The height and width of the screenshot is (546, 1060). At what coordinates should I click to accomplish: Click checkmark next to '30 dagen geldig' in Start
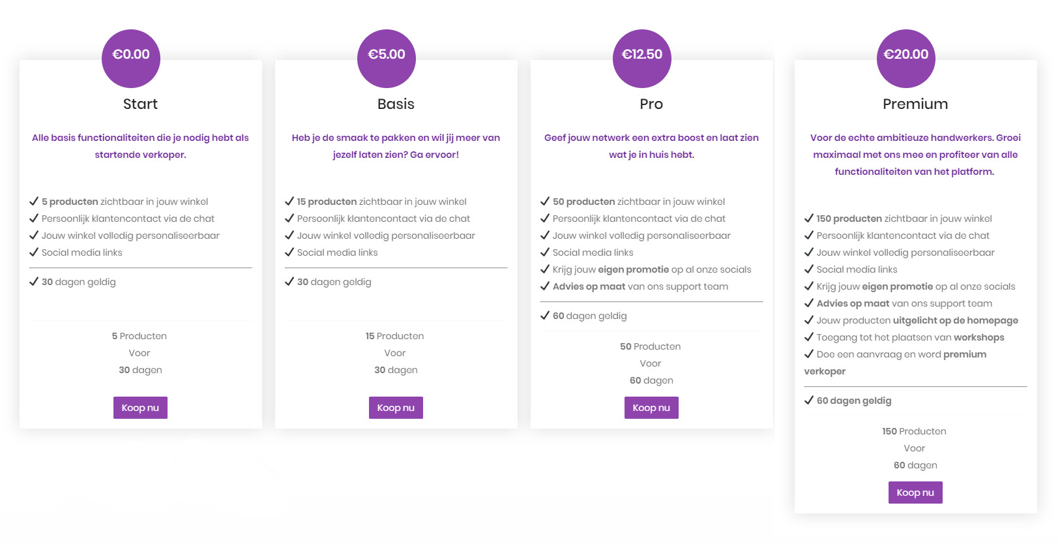(x=34, y=282)
